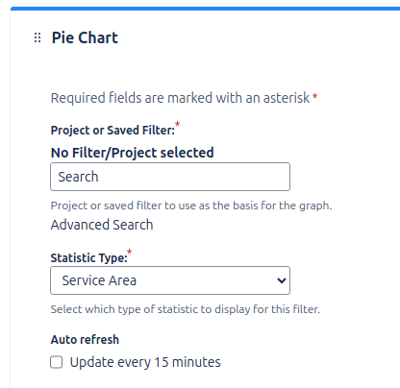Click the Pie Chart gadget title

tap(85, 37)
